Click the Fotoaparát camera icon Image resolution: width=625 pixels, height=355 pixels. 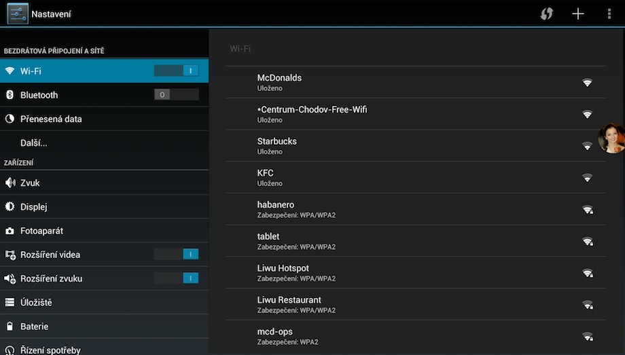[x=10, y=231]
